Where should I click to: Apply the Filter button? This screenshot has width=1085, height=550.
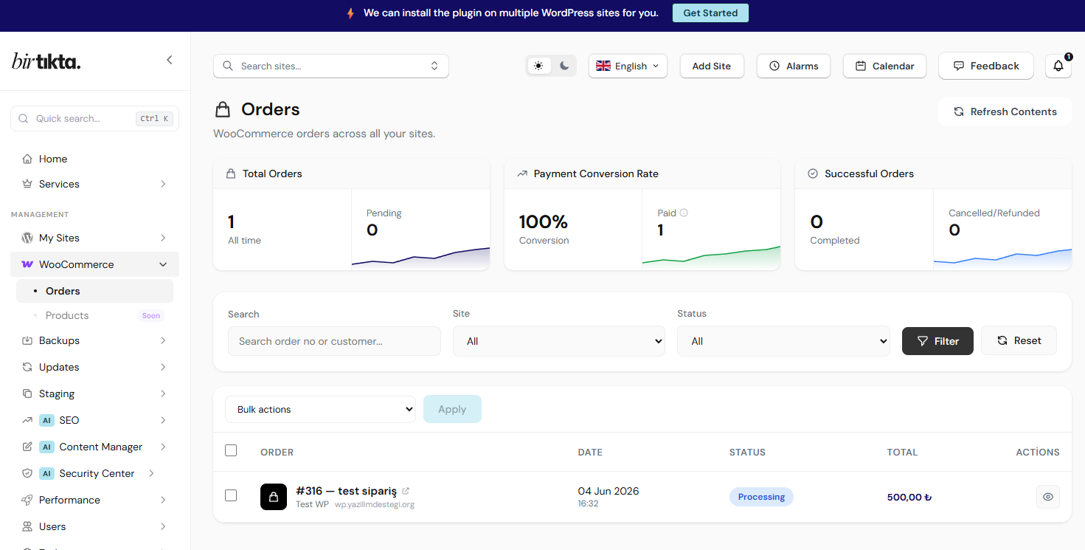click(x=937, y=341)
